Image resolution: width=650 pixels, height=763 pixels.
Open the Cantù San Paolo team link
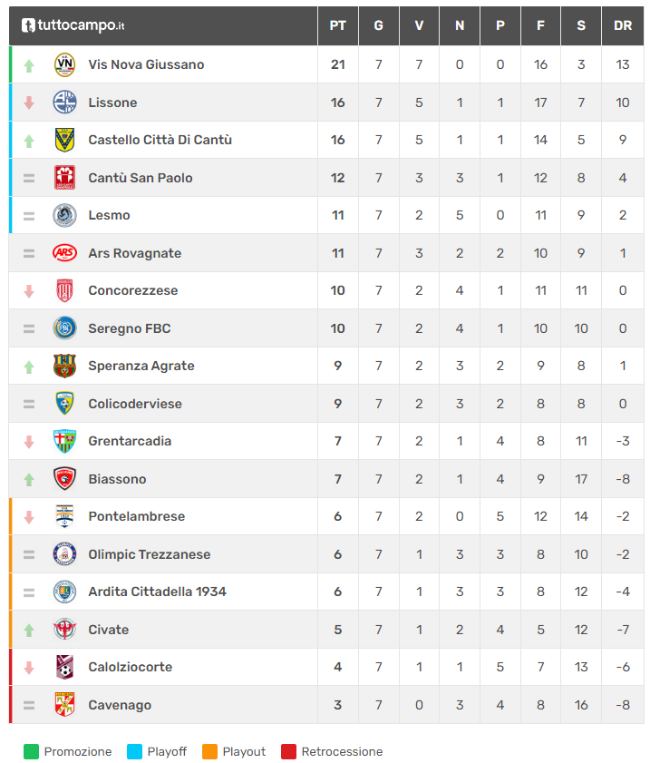141,178
